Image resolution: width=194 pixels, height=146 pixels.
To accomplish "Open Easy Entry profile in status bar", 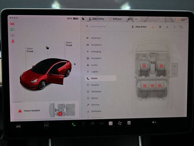I will coord(97,19).
